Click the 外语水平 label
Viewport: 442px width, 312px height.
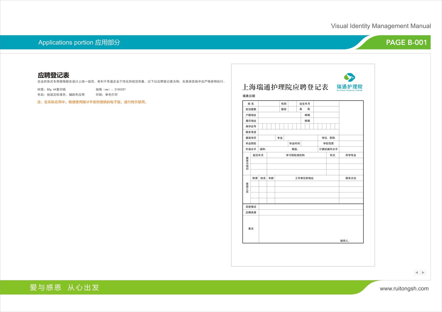(251, 149)
